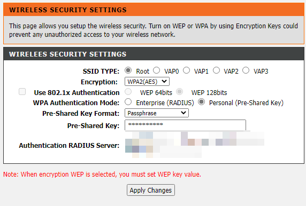The height and width of the screenshot is (206, 306).
Task: Select the WEP 64bits radio option
Action: pyautogui.click(x=128, y=91)
